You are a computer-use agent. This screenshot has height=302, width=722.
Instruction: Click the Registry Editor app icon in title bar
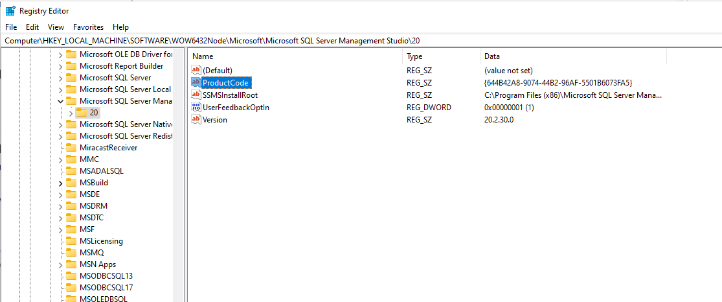(11, 10)
